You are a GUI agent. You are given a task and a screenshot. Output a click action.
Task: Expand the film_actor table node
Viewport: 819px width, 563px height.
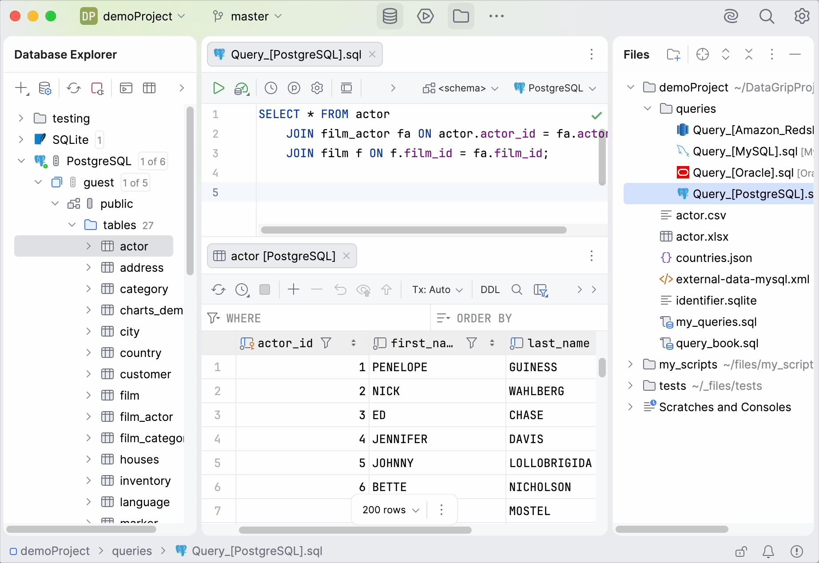[88, 417]
